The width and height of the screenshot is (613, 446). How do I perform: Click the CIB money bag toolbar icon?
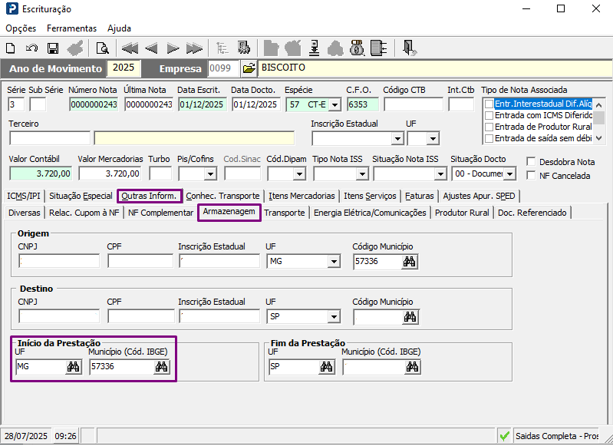tap(356, 48)
